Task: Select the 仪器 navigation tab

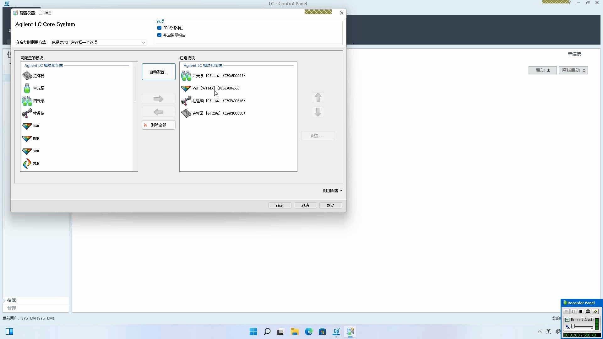Action: 12,300
